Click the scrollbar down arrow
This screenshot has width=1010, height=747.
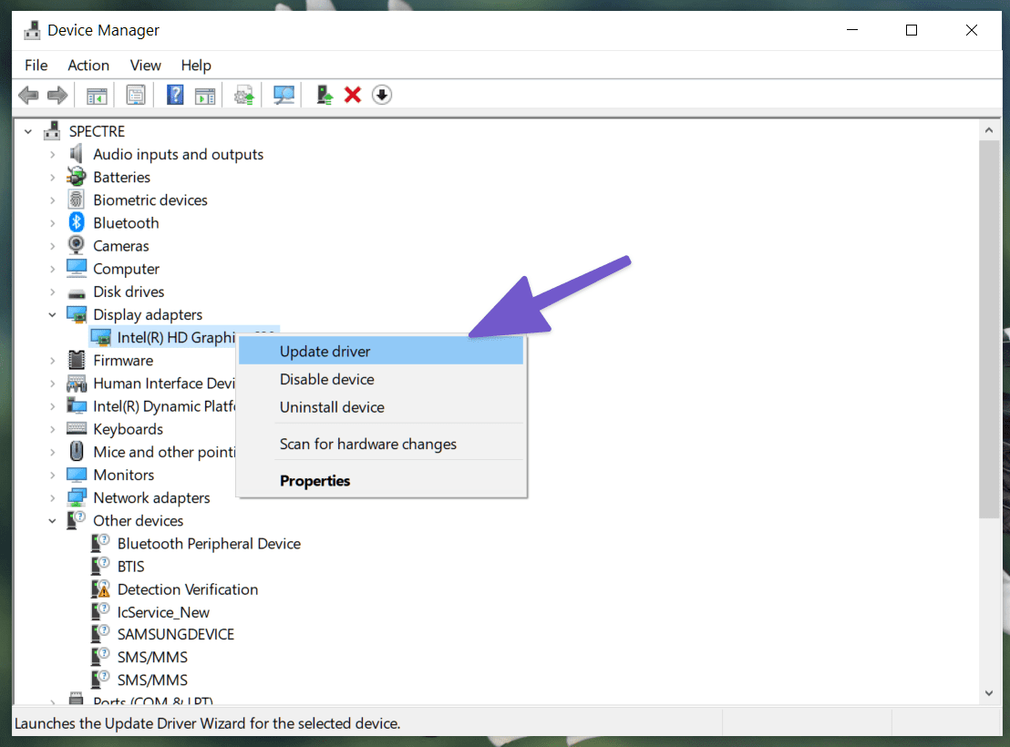(989, 693)
